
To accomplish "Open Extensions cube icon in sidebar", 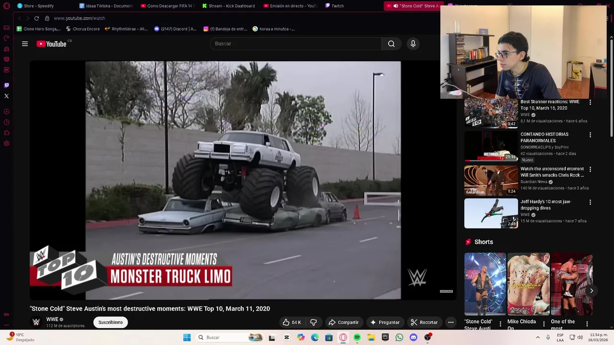I will 6,133.
